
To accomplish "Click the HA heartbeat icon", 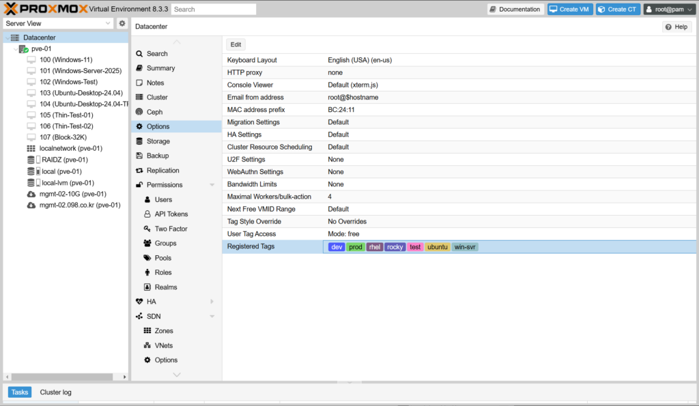I will click(139, 302).
